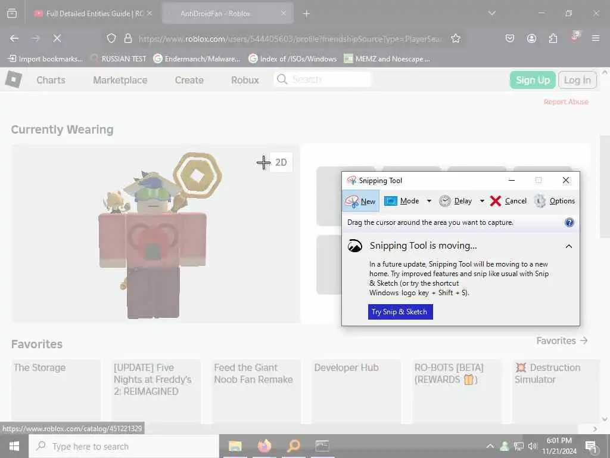Open the extensions puzzle icon
This screenshot has height=458, width=610.
553,39
